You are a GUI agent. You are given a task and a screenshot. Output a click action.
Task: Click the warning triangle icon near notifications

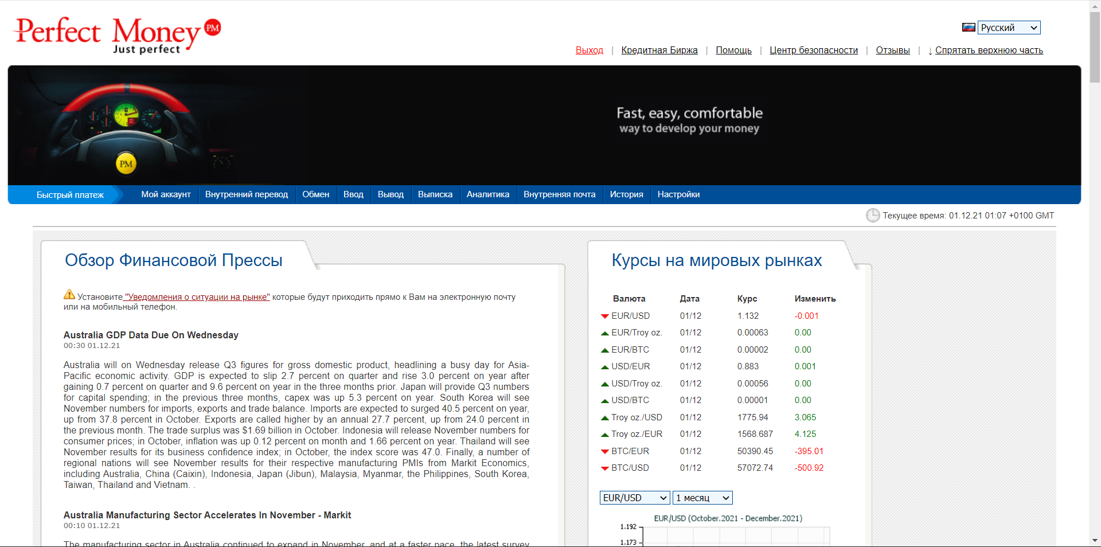click(x=69, y=295)
